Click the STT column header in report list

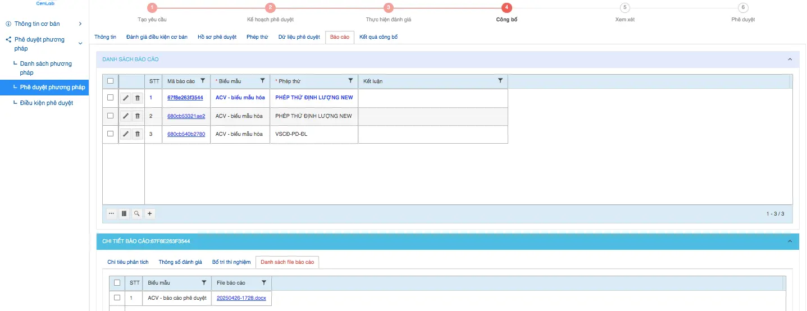pyautogui.click(x=154, y=81)
